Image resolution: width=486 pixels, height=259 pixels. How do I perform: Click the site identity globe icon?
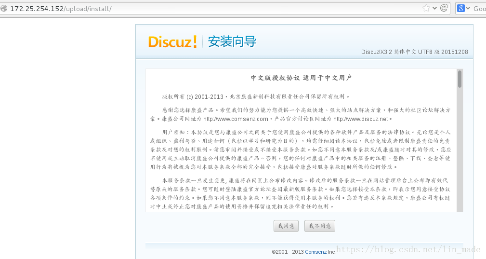pos(3,8)
